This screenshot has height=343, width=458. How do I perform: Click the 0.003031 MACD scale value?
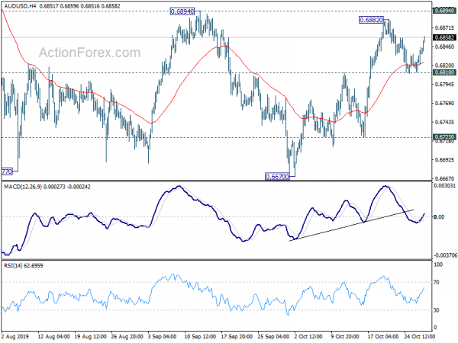pos(446,186)
